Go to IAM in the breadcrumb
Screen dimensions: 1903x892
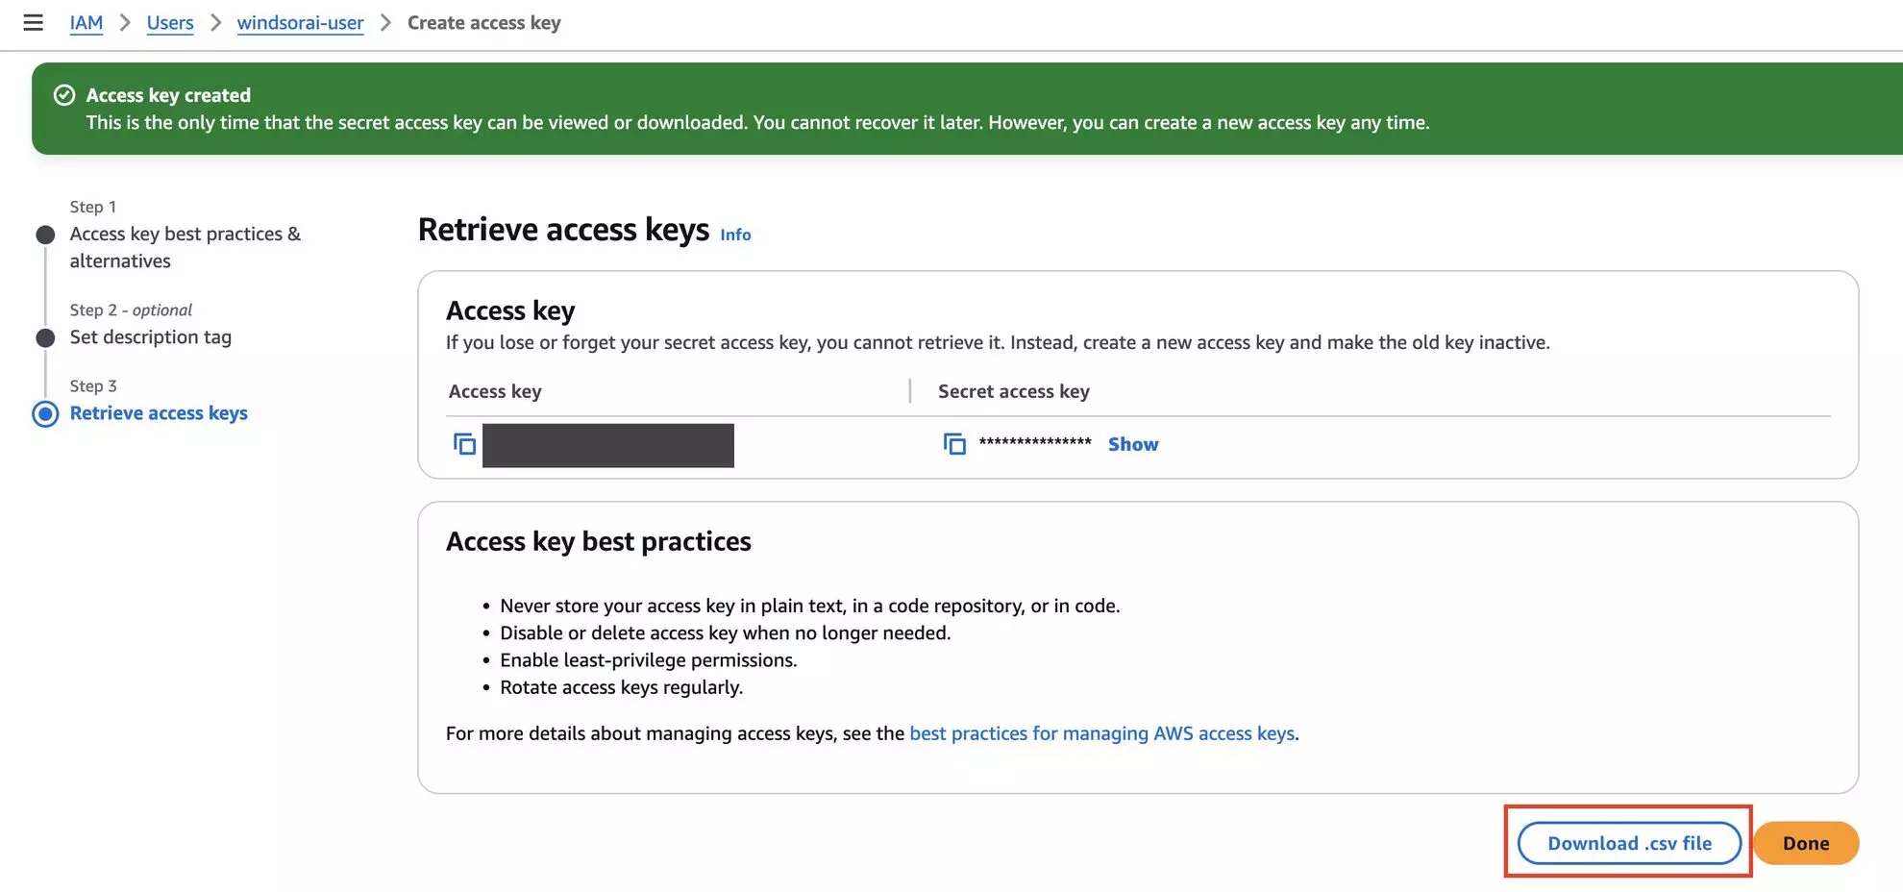click(86, 22)
